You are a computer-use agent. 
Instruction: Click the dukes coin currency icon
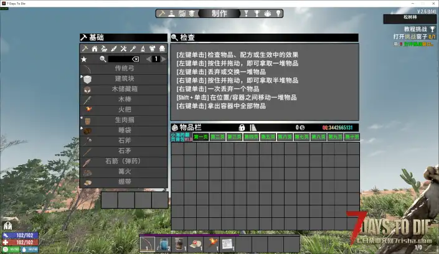click(x=303, y=128)
